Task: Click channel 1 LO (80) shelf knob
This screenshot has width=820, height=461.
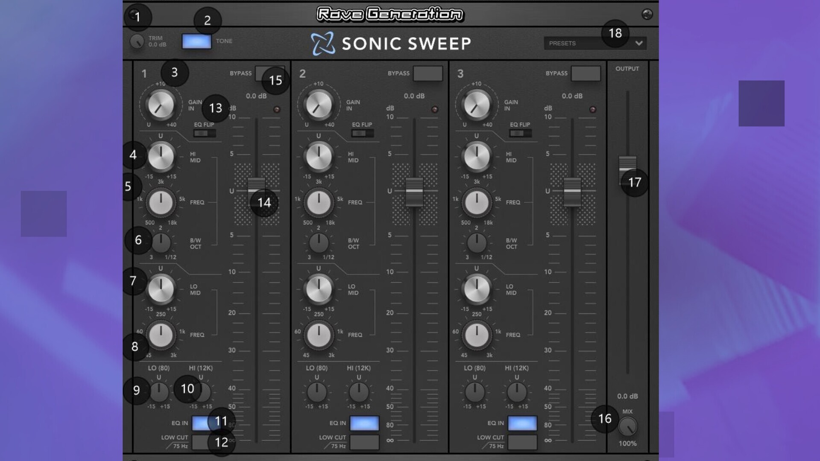Action: (159, 392)
